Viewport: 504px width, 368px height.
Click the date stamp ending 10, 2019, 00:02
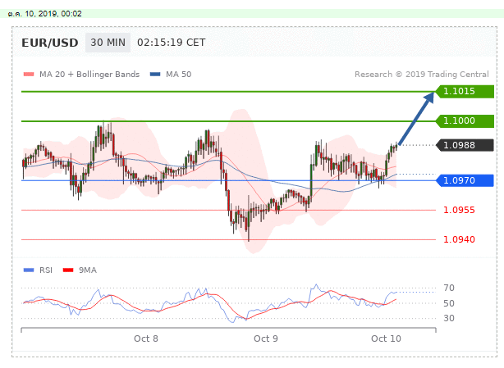tap(44, 14)
